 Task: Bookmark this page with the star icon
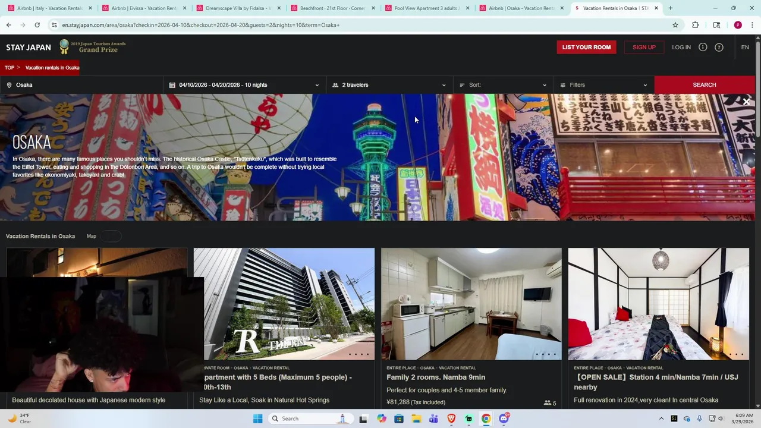[x=675, y=25]
